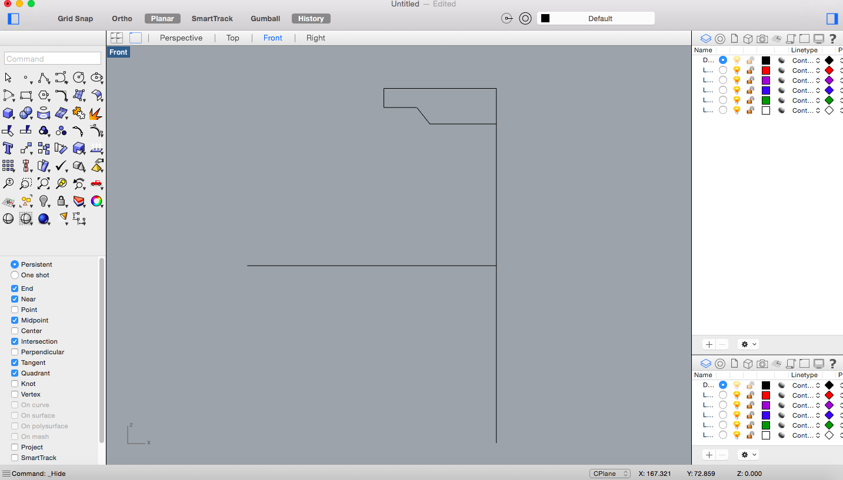Click the light bulb Hide objects tool
This screenshot has width=843, height=480.
[x=44, y=201]
